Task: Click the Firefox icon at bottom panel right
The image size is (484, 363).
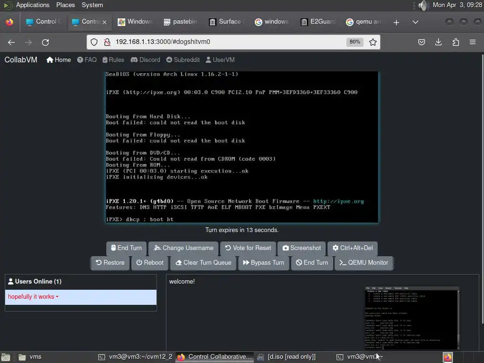Action: point(448,357)
